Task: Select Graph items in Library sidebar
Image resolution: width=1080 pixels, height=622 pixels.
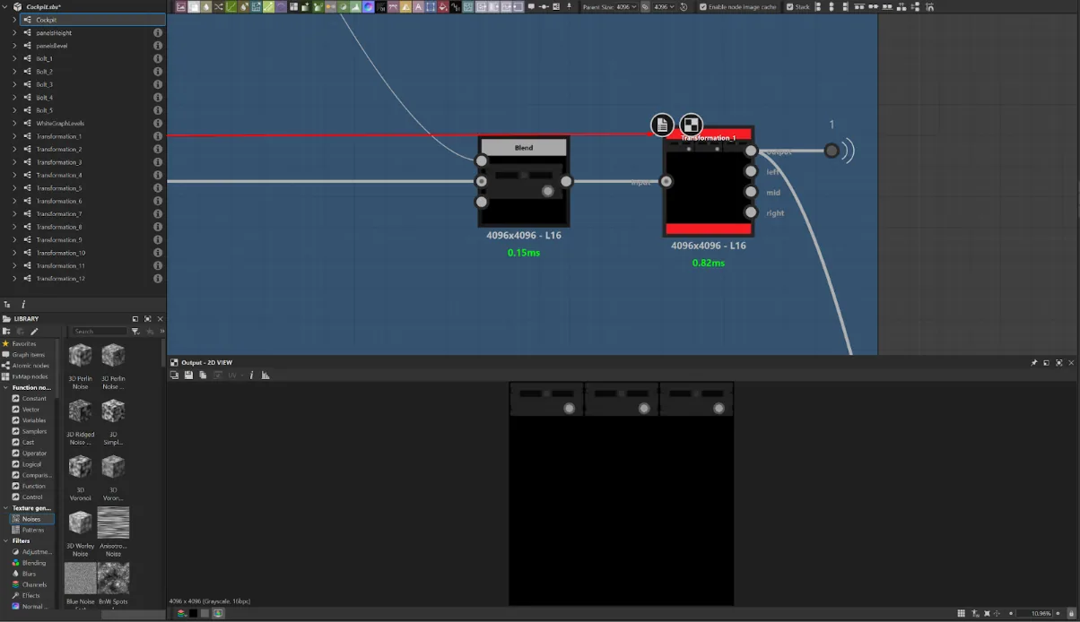Action: (x=28, y=355)
